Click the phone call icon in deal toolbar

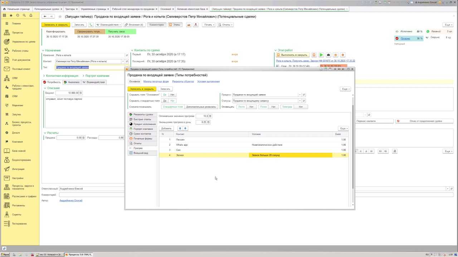pyautogui.click(x=91, y=25)
